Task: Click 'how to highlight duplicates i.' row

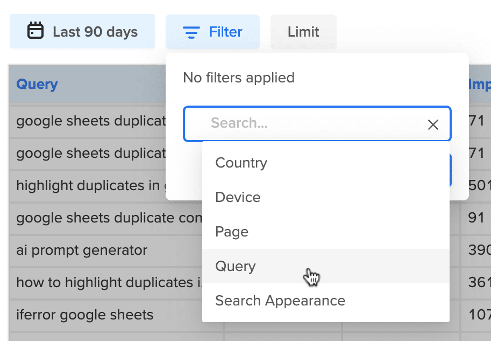Action: pos(109,282)
